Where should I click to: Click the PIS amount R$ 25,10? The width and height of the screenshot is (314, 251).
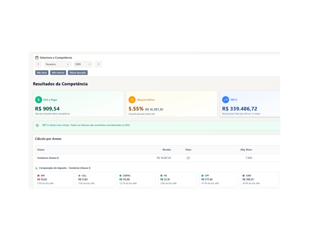165,179
